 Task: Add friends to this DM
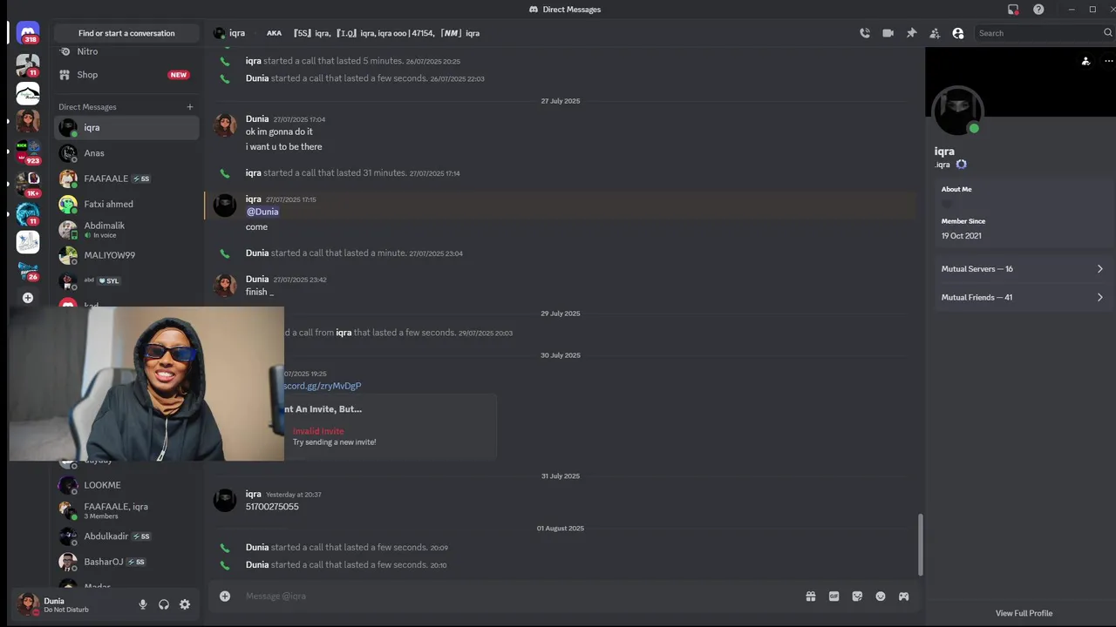[x=935, y=33]
